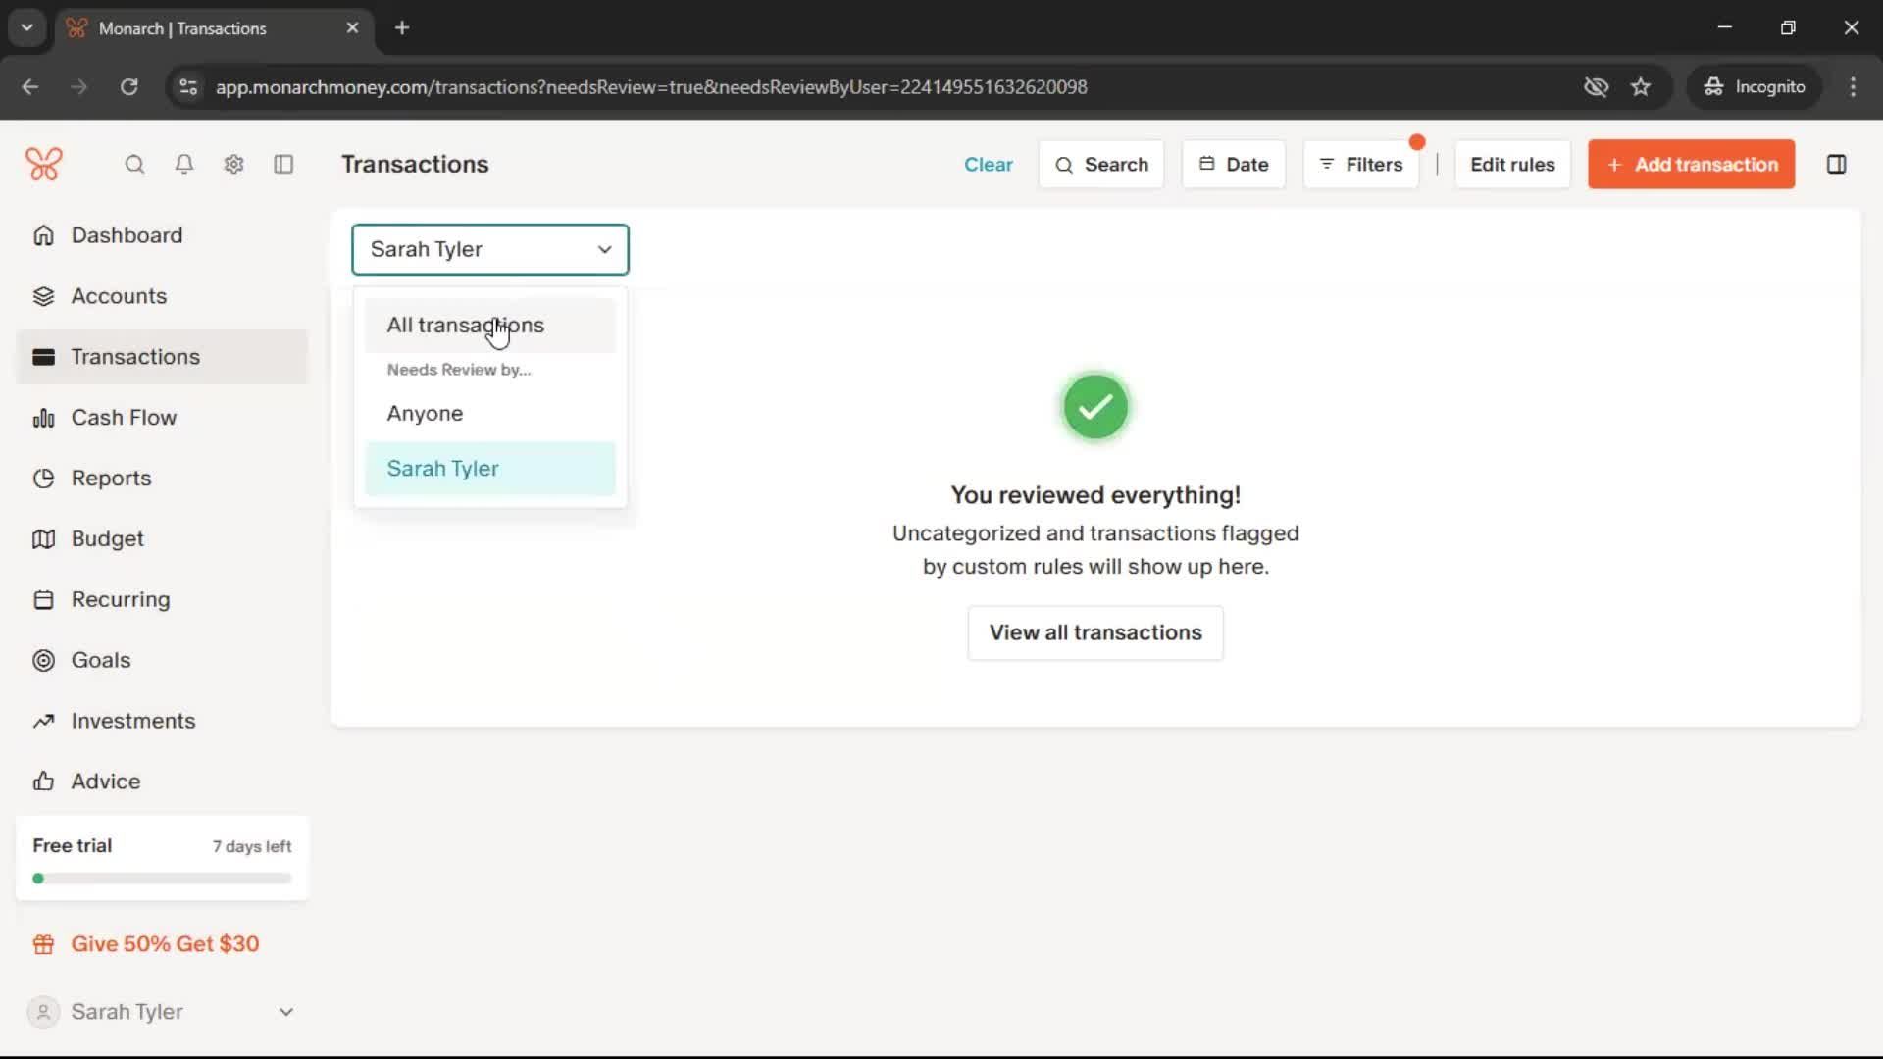Open the Filters dropdown
Viewport: 1883px width, 1059px height.
[1360, 165]
